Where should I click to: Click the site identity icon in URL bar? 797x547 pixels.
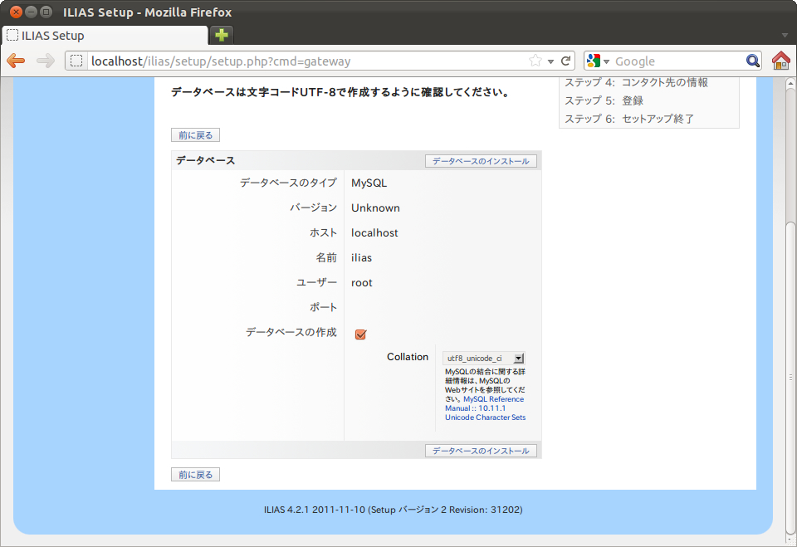[x=77, y=61]
